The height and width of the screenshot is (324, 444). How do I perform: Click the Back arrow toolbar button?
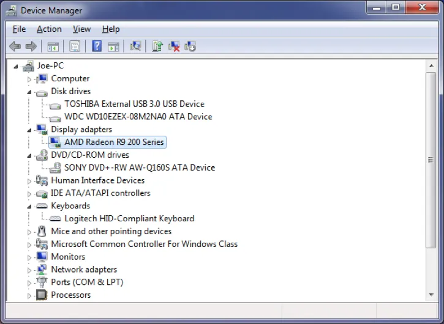pyautogui.click(x=15, y=46)
